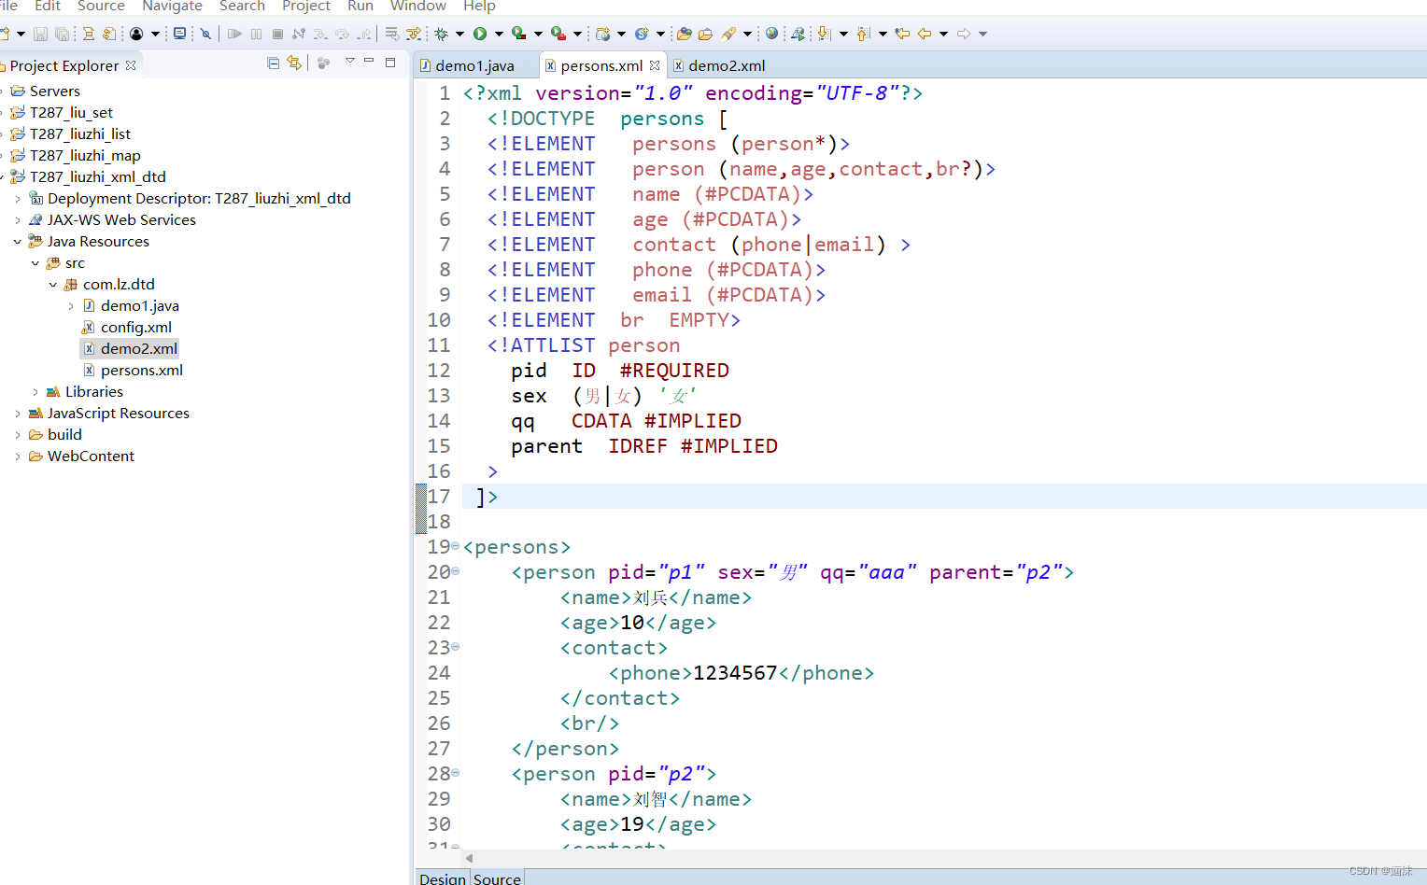The image size is (1427, 885).
Task: Select persons.xml in Project Explorer
Action: coord(142,371)
